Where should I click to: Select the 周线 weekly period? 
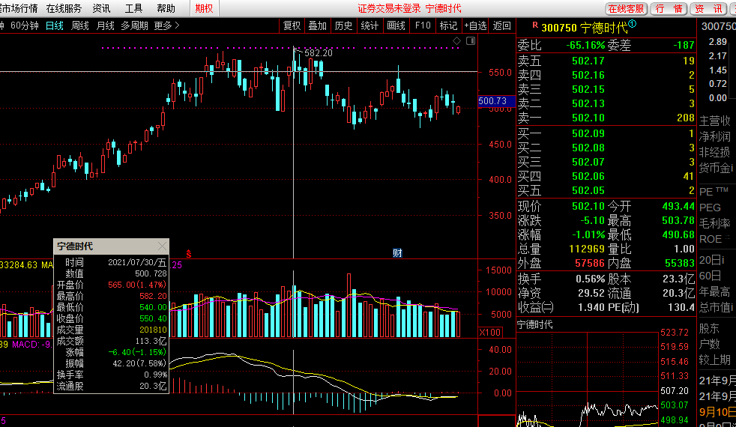[x=79, y=25]
